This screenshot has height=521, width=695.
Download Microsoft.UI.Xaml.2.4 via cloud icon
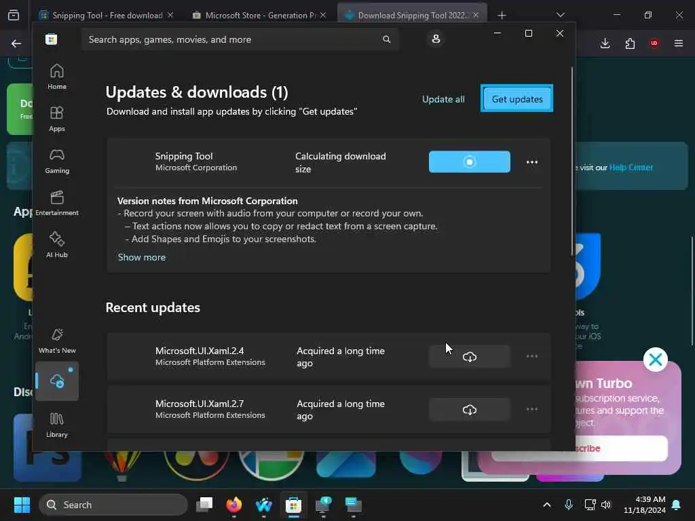[470, 357]
